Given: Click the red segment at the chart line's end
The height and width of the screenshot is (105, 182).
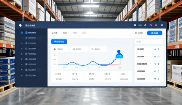Looking at the screenshot, I should (x=115, y=65).
